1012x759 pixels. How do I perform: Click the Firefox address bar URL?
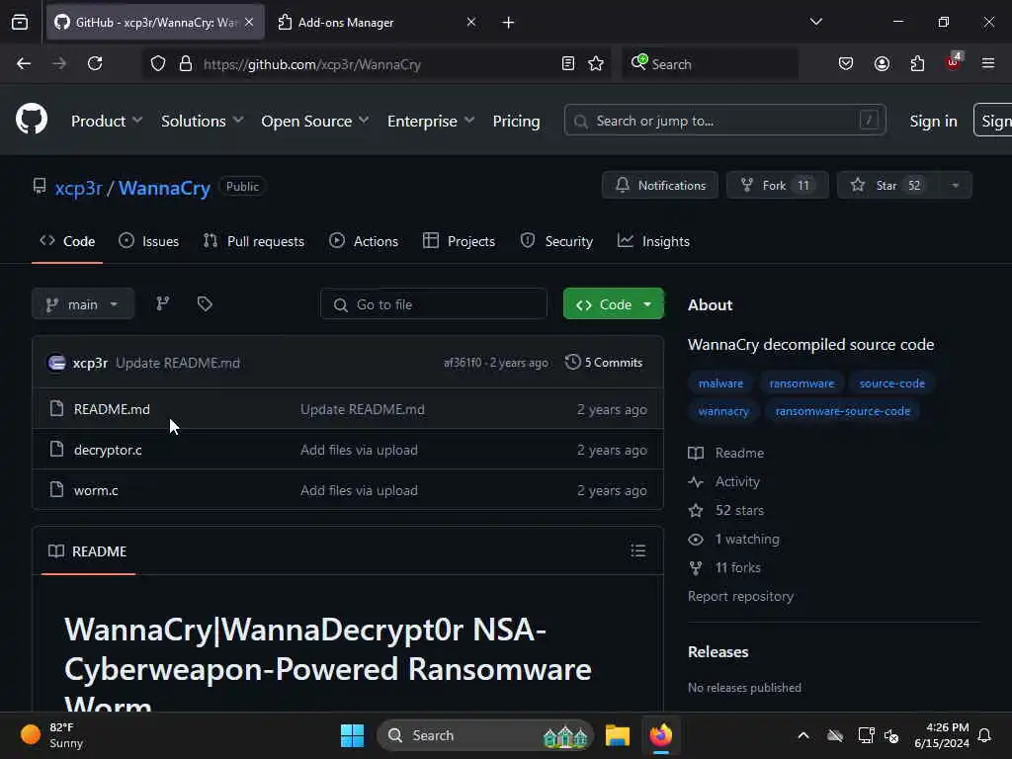click(311, 64)
